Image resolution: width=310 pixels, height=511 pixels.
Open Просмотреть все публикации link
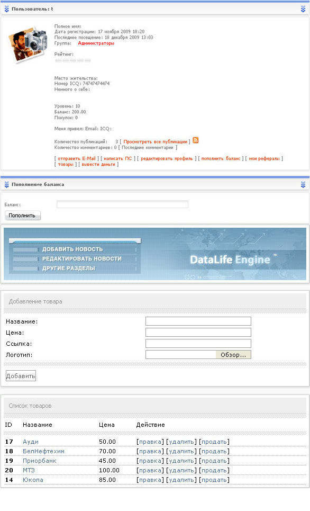156,142
